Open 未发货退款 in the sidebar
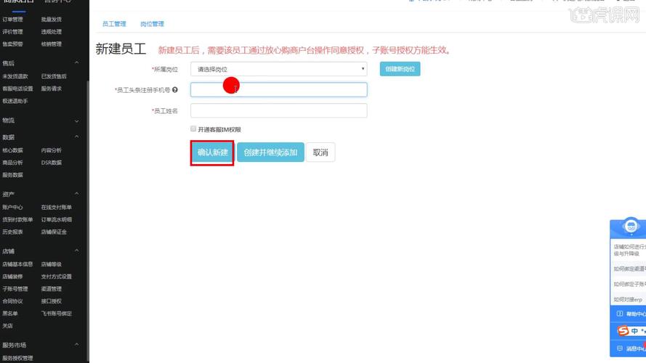 15,76
